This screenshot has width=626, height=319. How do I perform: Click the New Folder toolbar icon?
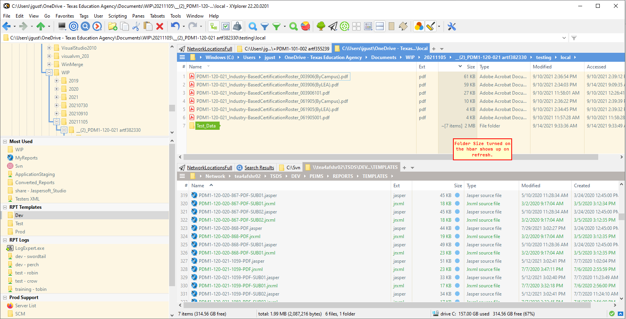[x=113, y=27]
